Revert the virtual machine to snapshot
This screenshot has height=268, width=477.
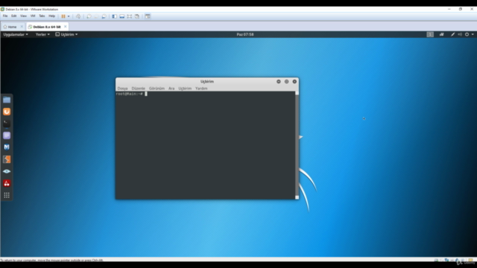96,16
